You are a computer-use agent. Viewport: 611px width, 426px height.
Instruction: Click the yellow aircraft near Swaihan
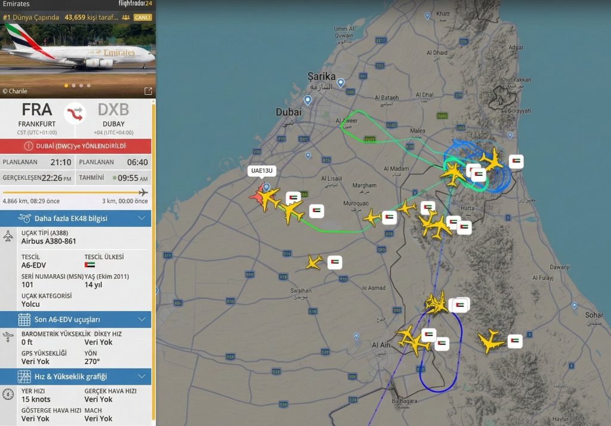(x=314, y=262)
